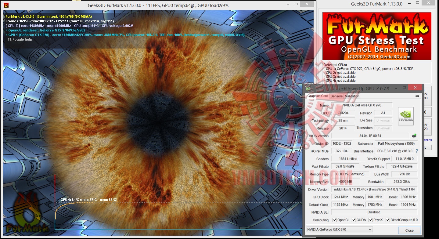Toggle the DirectCompute 5.0 checkbox

click(388, 220)
